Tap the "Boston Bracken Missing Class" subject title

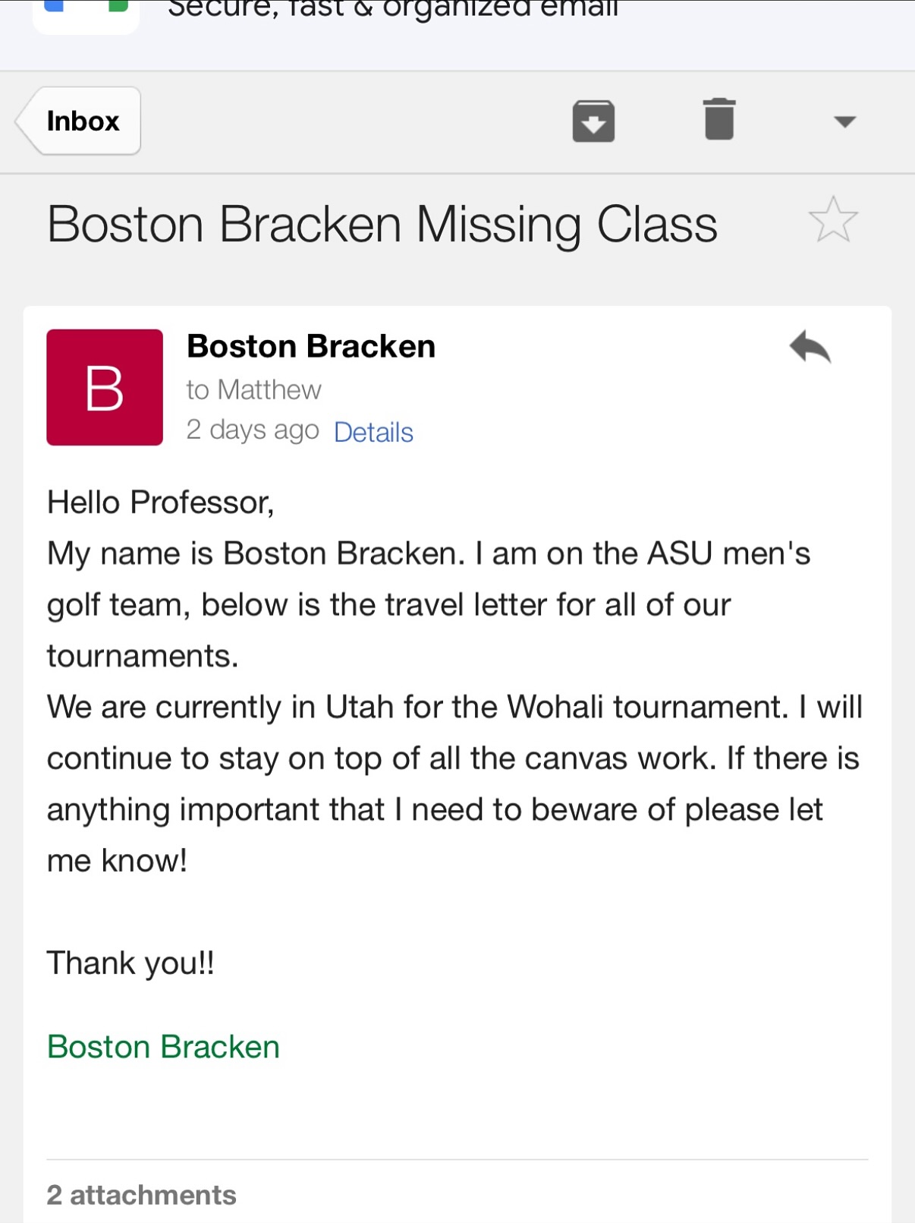coord(382,225)
